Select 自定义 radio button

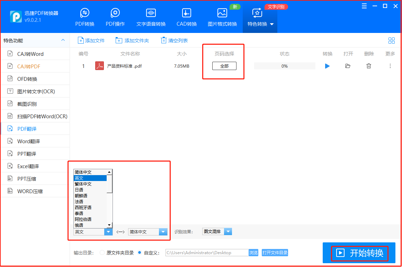coord(140,253)
